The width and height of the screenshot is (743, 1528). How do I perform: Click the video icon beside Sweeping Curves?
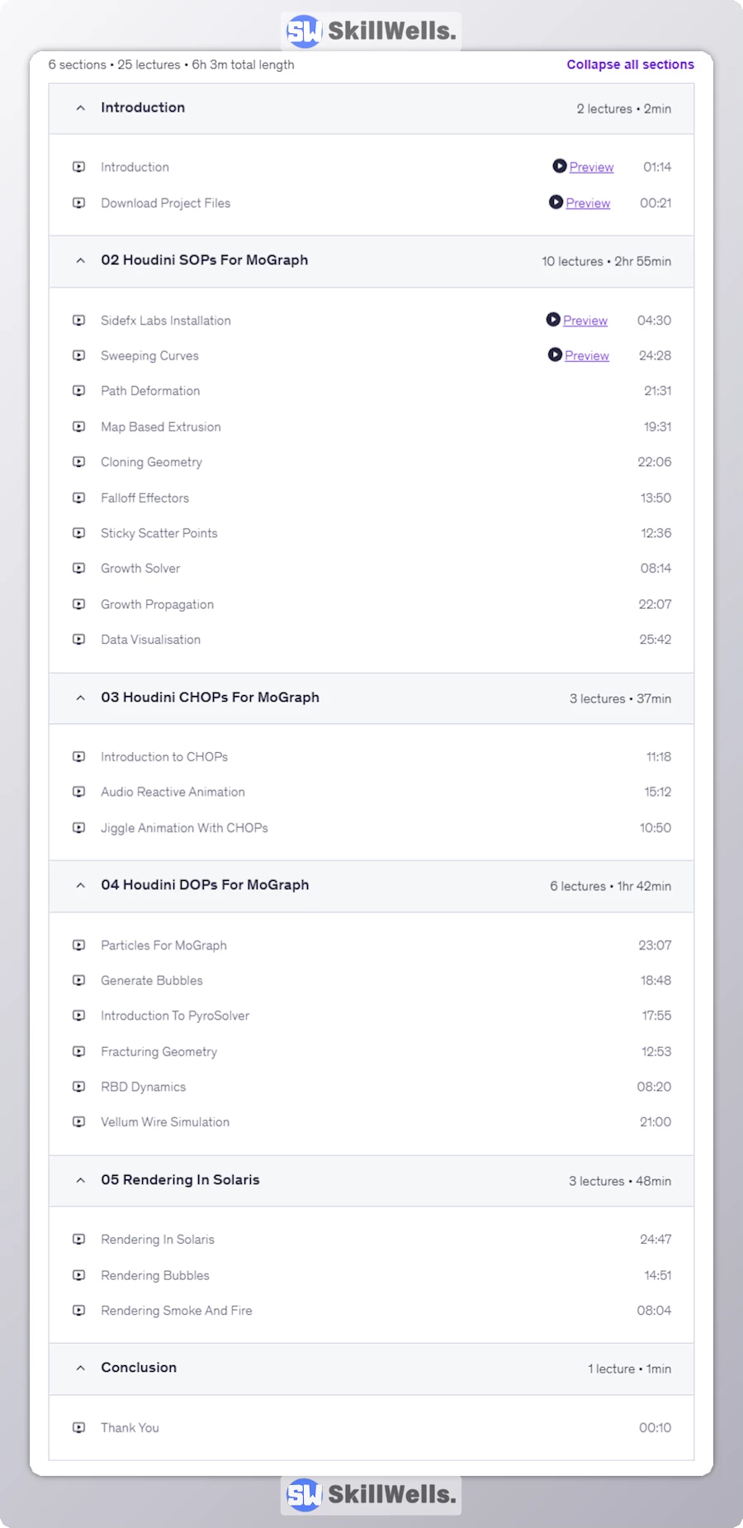point(79,355)
